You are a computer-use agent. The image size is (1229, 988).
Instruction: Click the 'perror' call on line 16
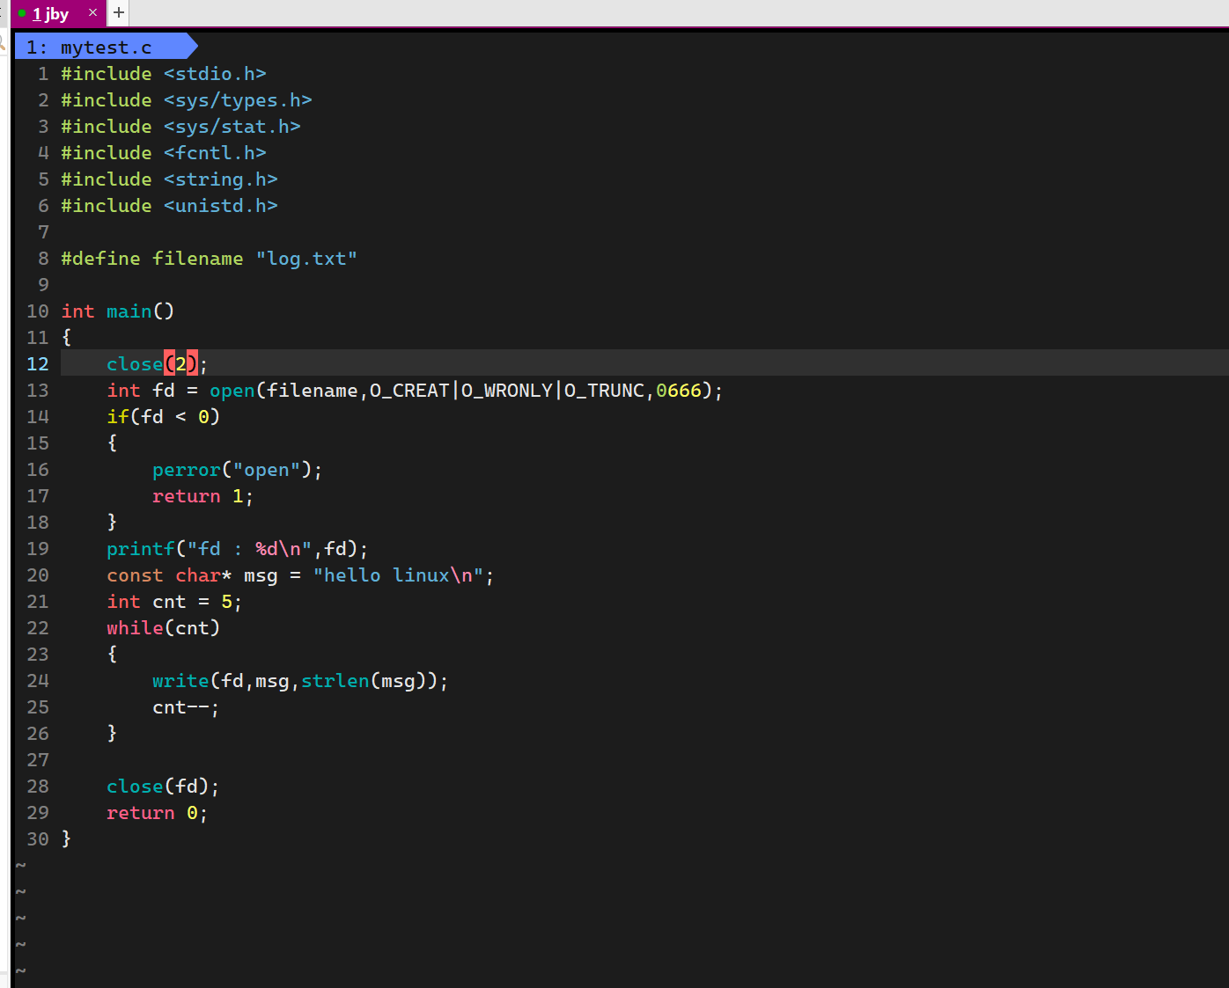(187, 470)
